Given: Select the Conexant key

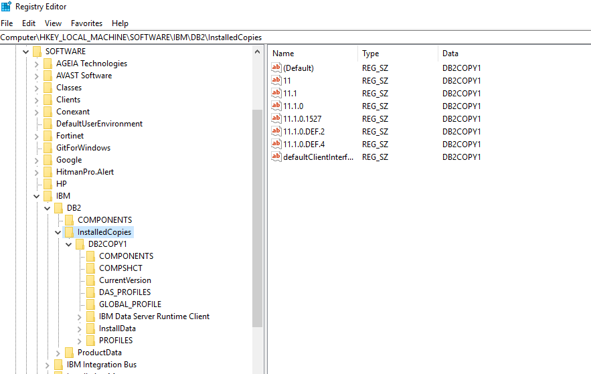Looking at the screenshot, I should pyautogui.click(x=73, y=112).
